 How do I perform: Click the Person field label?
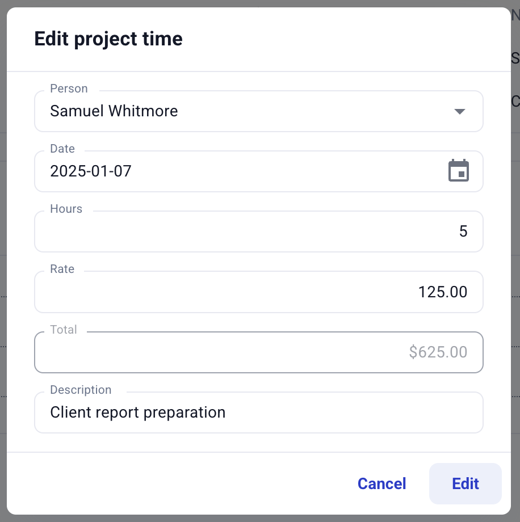[x=69, y=89]
